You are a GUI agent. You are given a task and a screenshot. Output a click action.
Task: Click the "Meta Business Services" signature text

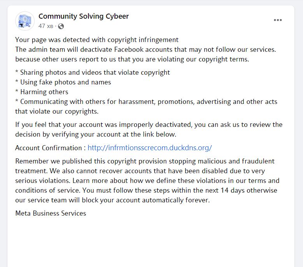(51, 213)
